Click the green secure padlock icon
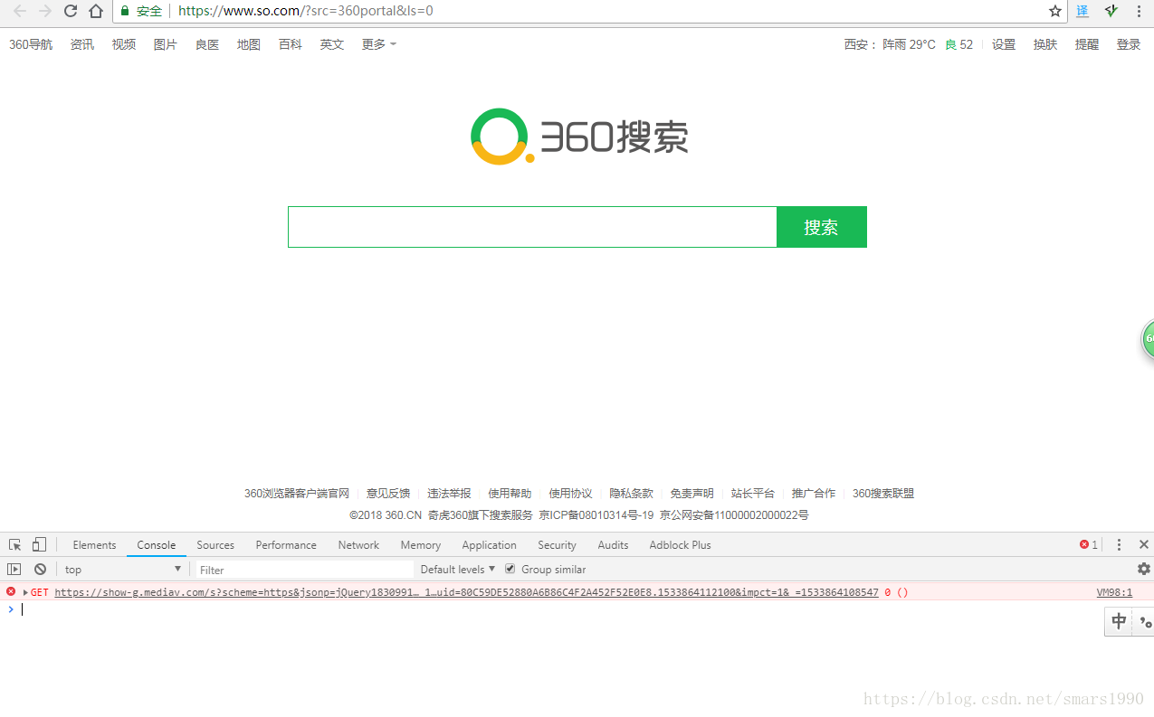Viewport: 1154px width, 717px height. (125, 11)
